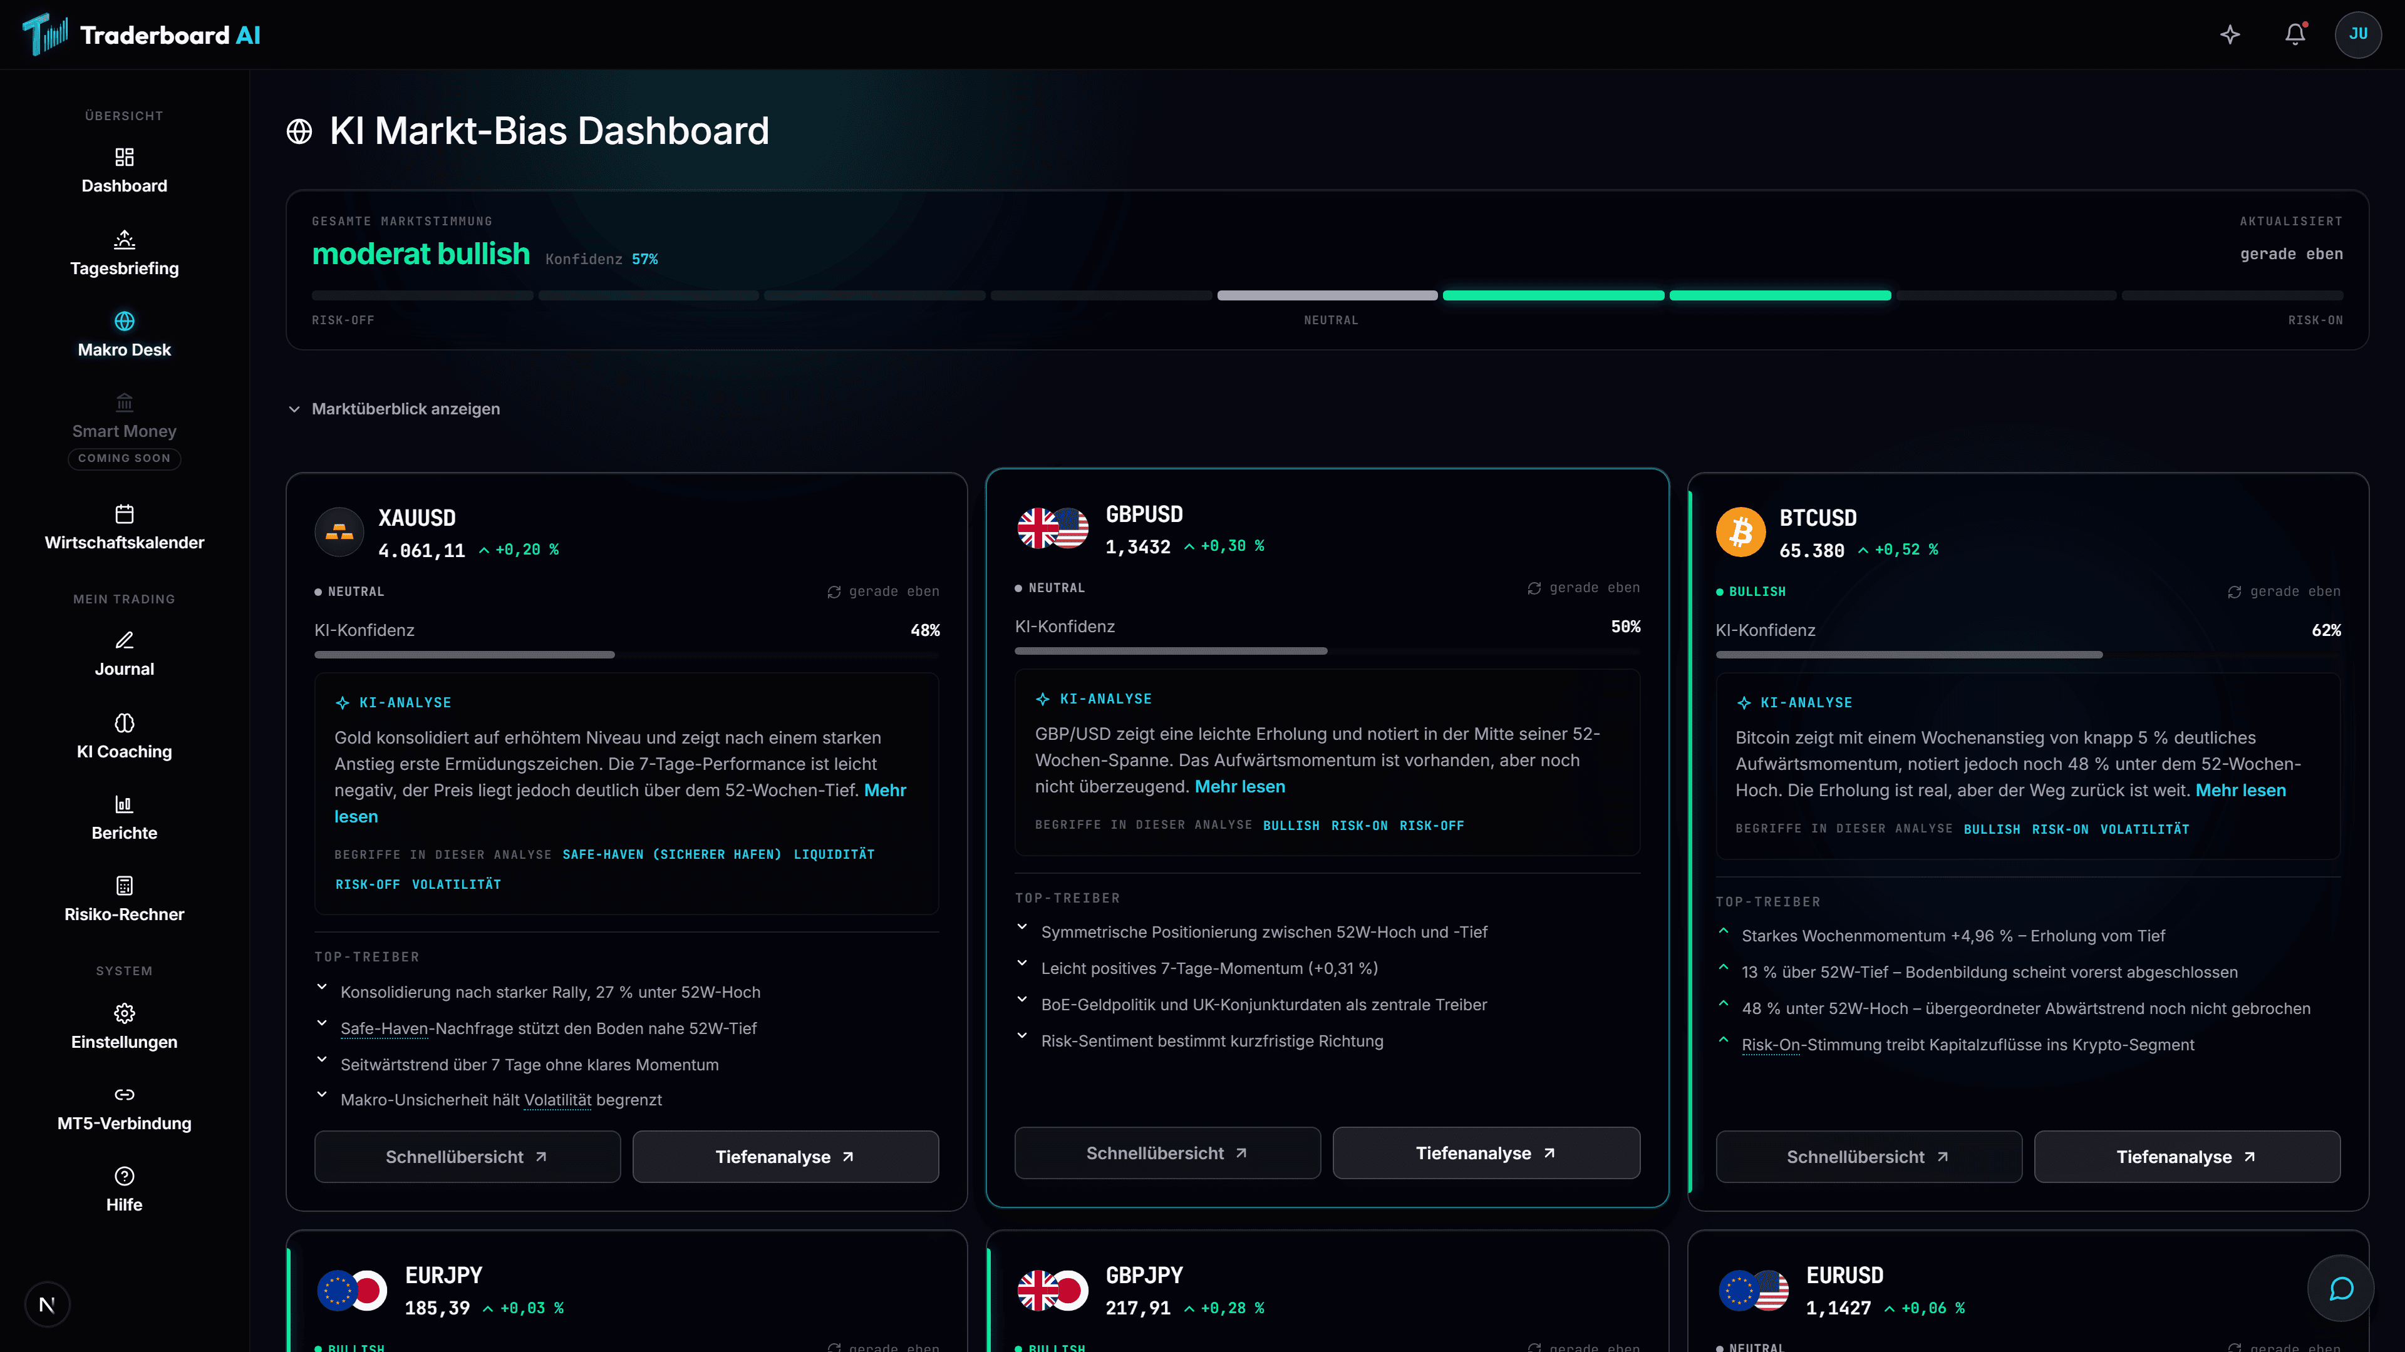Click Mehr lesen in BTCUSD analysis
This screenshot has width=2405, height=1352.
point(2241,791)
